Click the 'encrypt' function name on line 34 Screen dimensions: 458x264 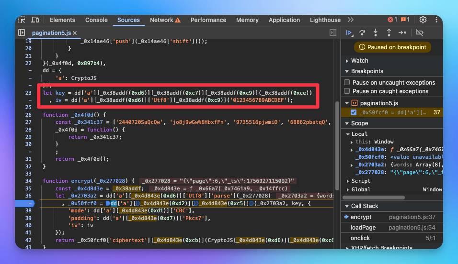(82, 181)
